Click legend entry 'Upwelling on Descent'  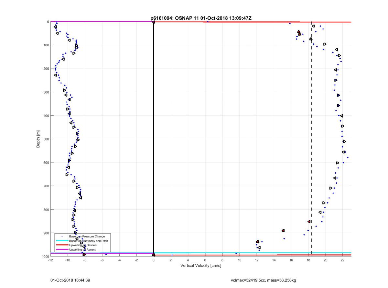83,245
